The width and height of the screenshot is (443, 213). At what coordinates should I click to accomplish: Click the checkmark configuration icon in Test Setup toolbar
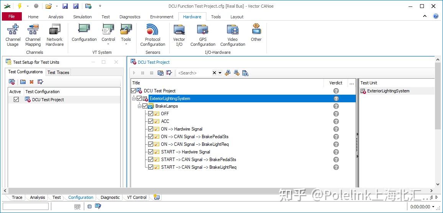(41, 82)
